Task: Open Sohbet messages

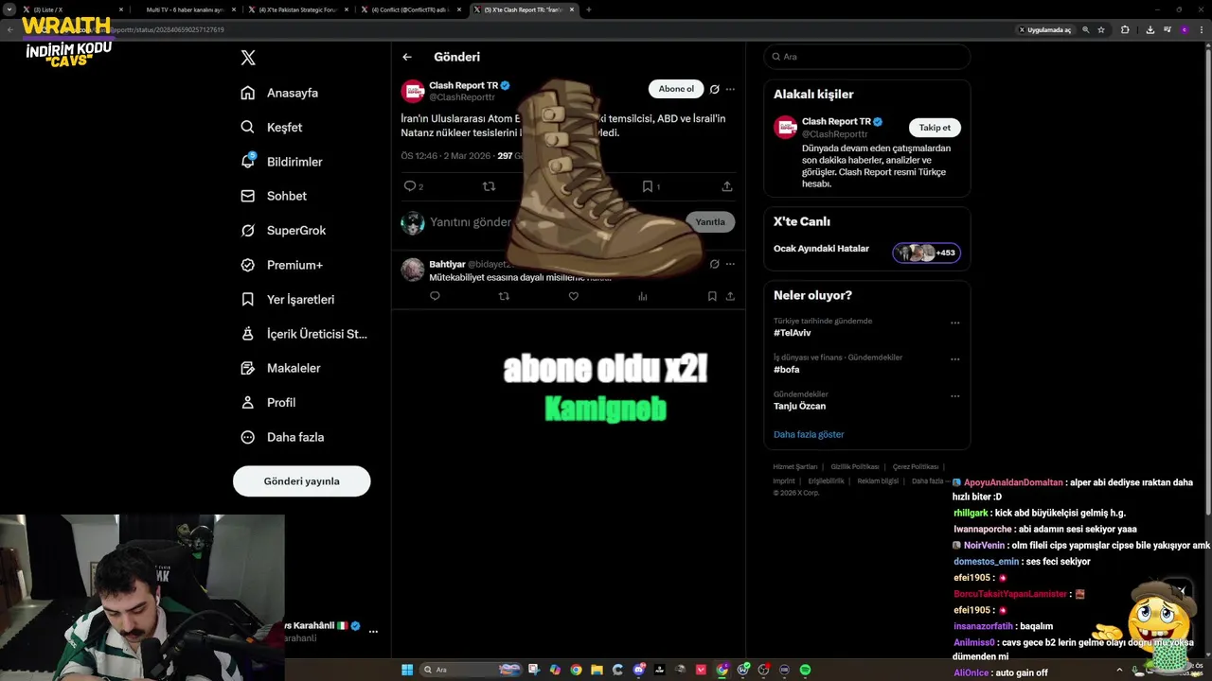Action: click(x=274, y=196)
